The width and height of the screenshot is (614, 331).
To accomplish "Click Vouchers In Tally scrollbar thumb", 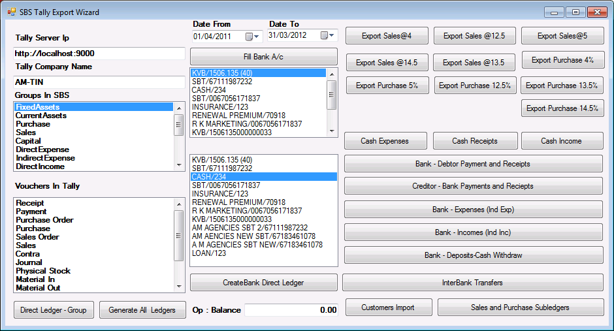I will (179, 236).
